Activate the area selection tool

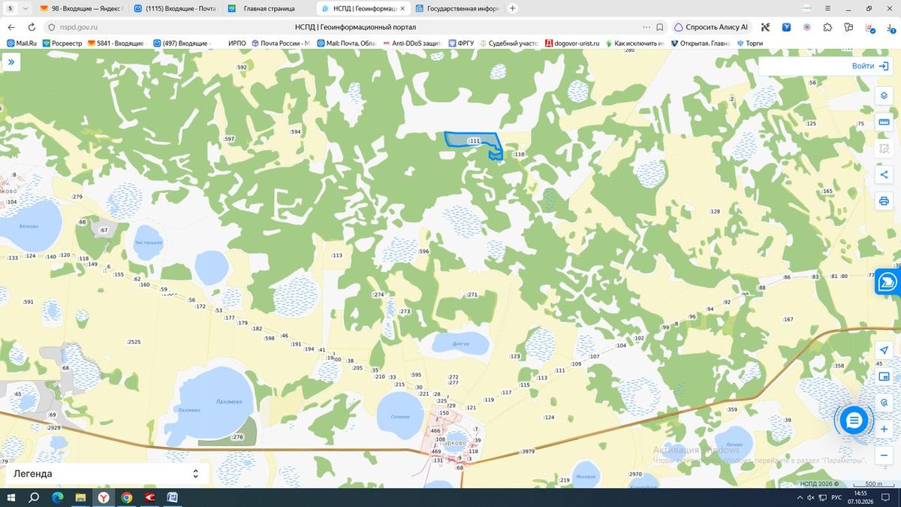[x=884, y=148]
